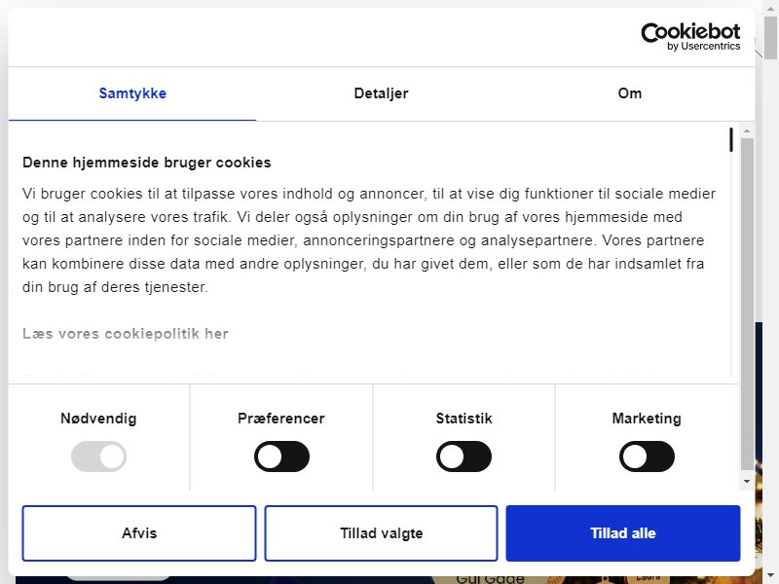The width and height of the screenshot is (779, 584).
Task: Open the Detaljer tab
Action: point(381,93)
